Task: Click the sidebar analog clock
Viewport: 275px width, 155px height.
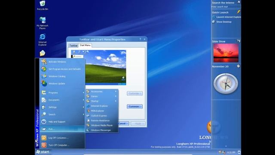Action: pos(226,84)
